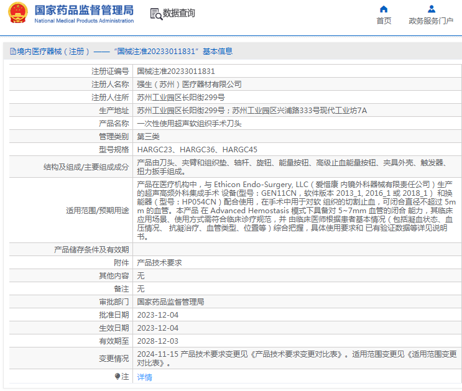Screen dimensions: 462x391
Task: Click the 结构及组成/主要组成成分 label
Action: click(86, 167)
